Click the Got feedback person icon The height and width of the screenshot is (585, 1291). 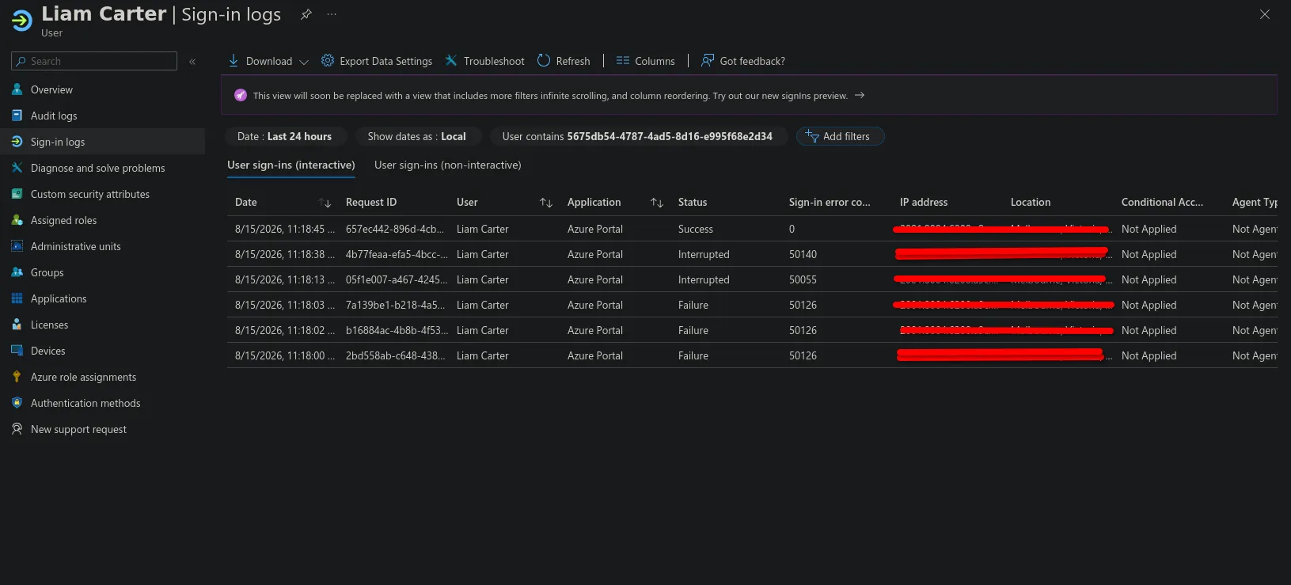pyautogui.click(x=708, y=60)
